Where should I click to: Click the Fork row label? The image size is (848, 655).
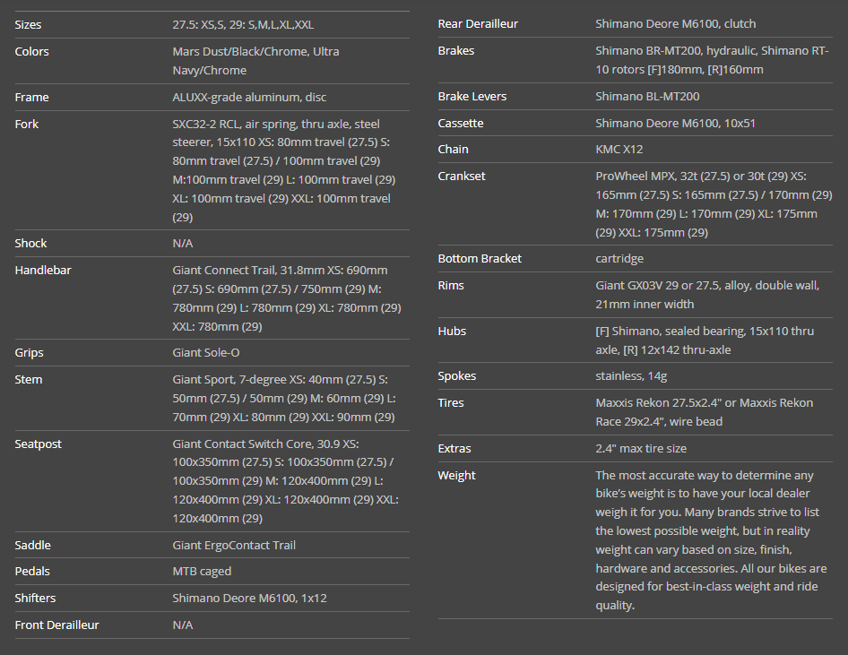click(27, 124)
